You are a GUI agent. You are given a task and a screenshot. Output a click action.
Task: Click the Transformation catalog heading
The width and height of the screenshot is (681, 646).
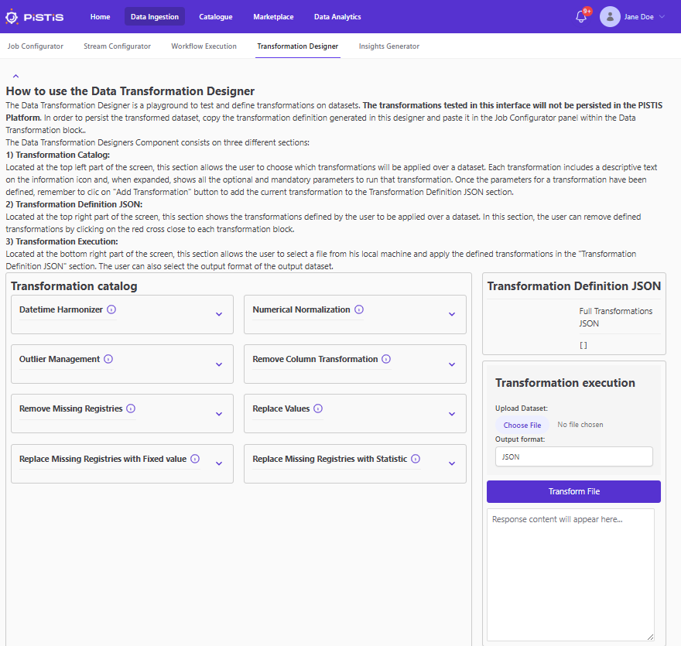pyautogui.click(x=74, y=286)
